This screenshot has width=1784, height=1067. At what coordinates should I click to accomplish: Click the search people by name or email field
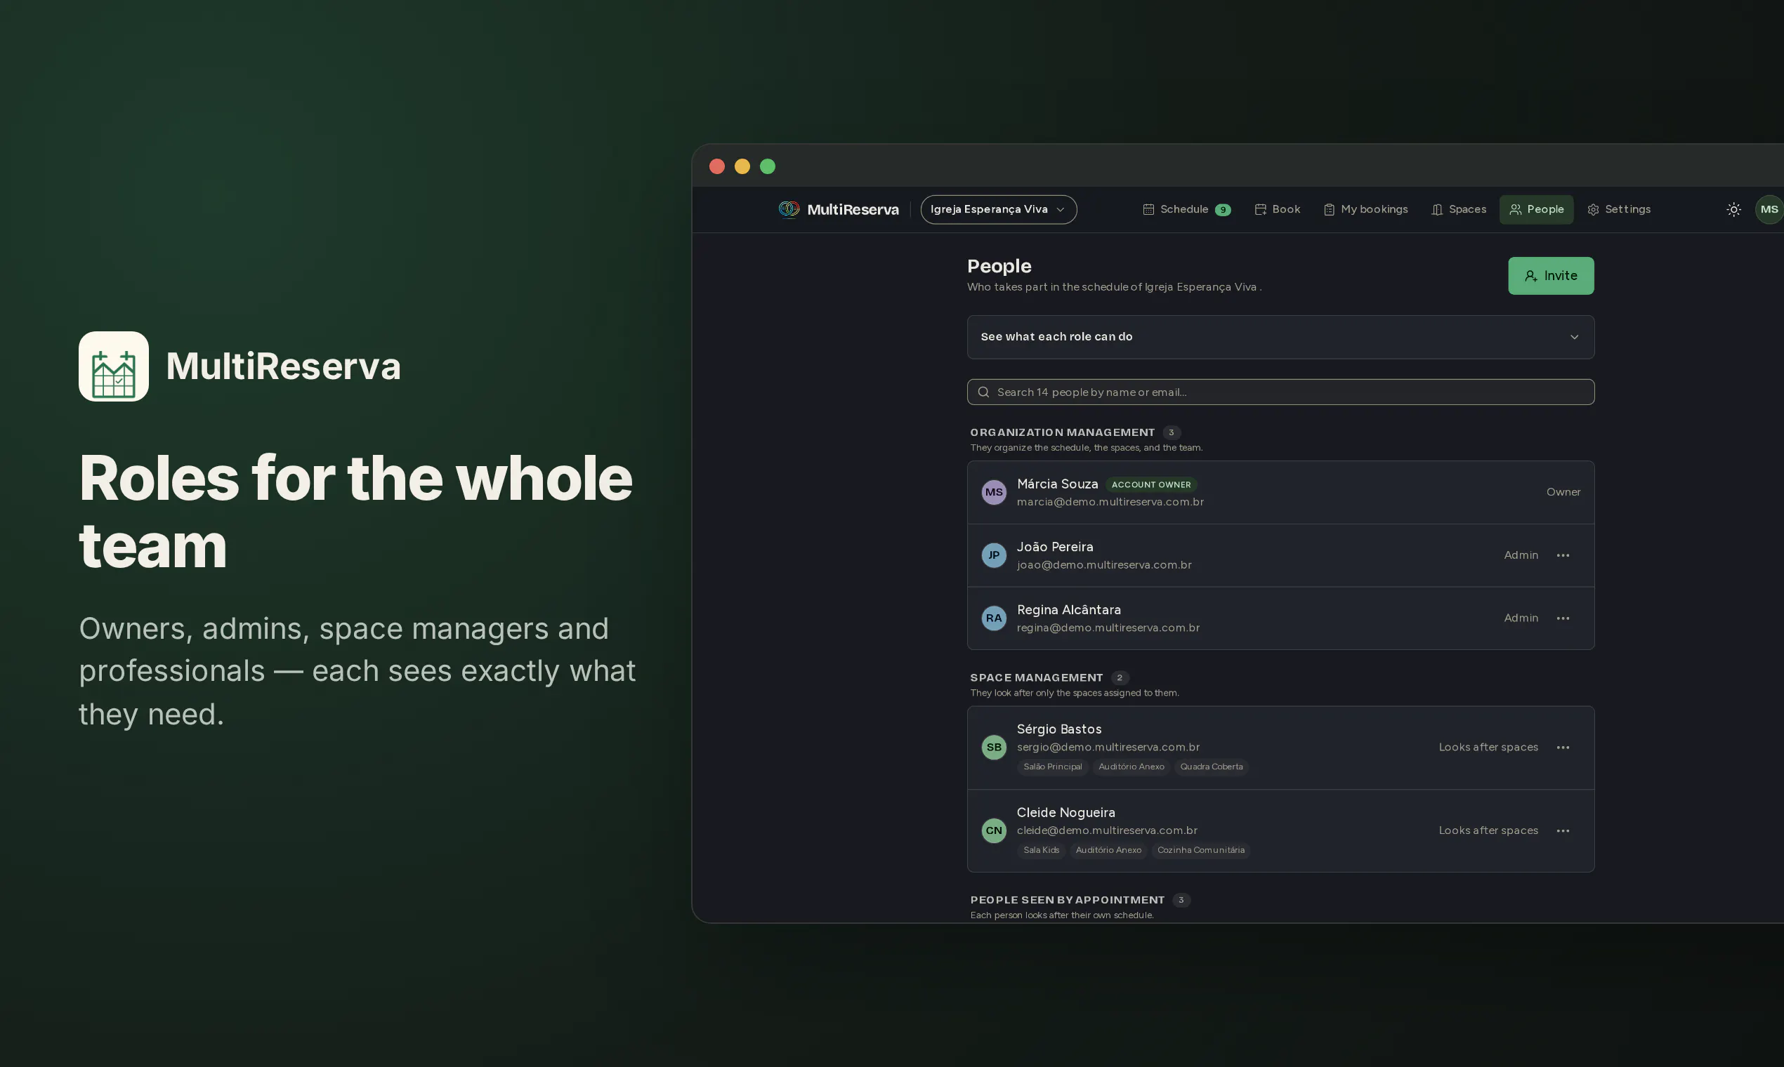pyautogui.click(x=1280, y=392)
